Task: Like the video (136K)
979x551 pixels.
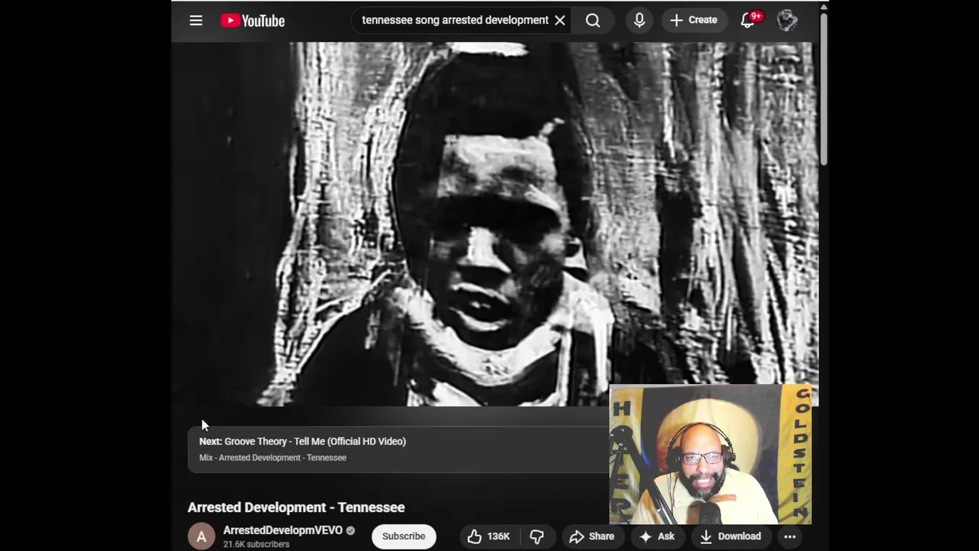Action: tap(488, 536)
